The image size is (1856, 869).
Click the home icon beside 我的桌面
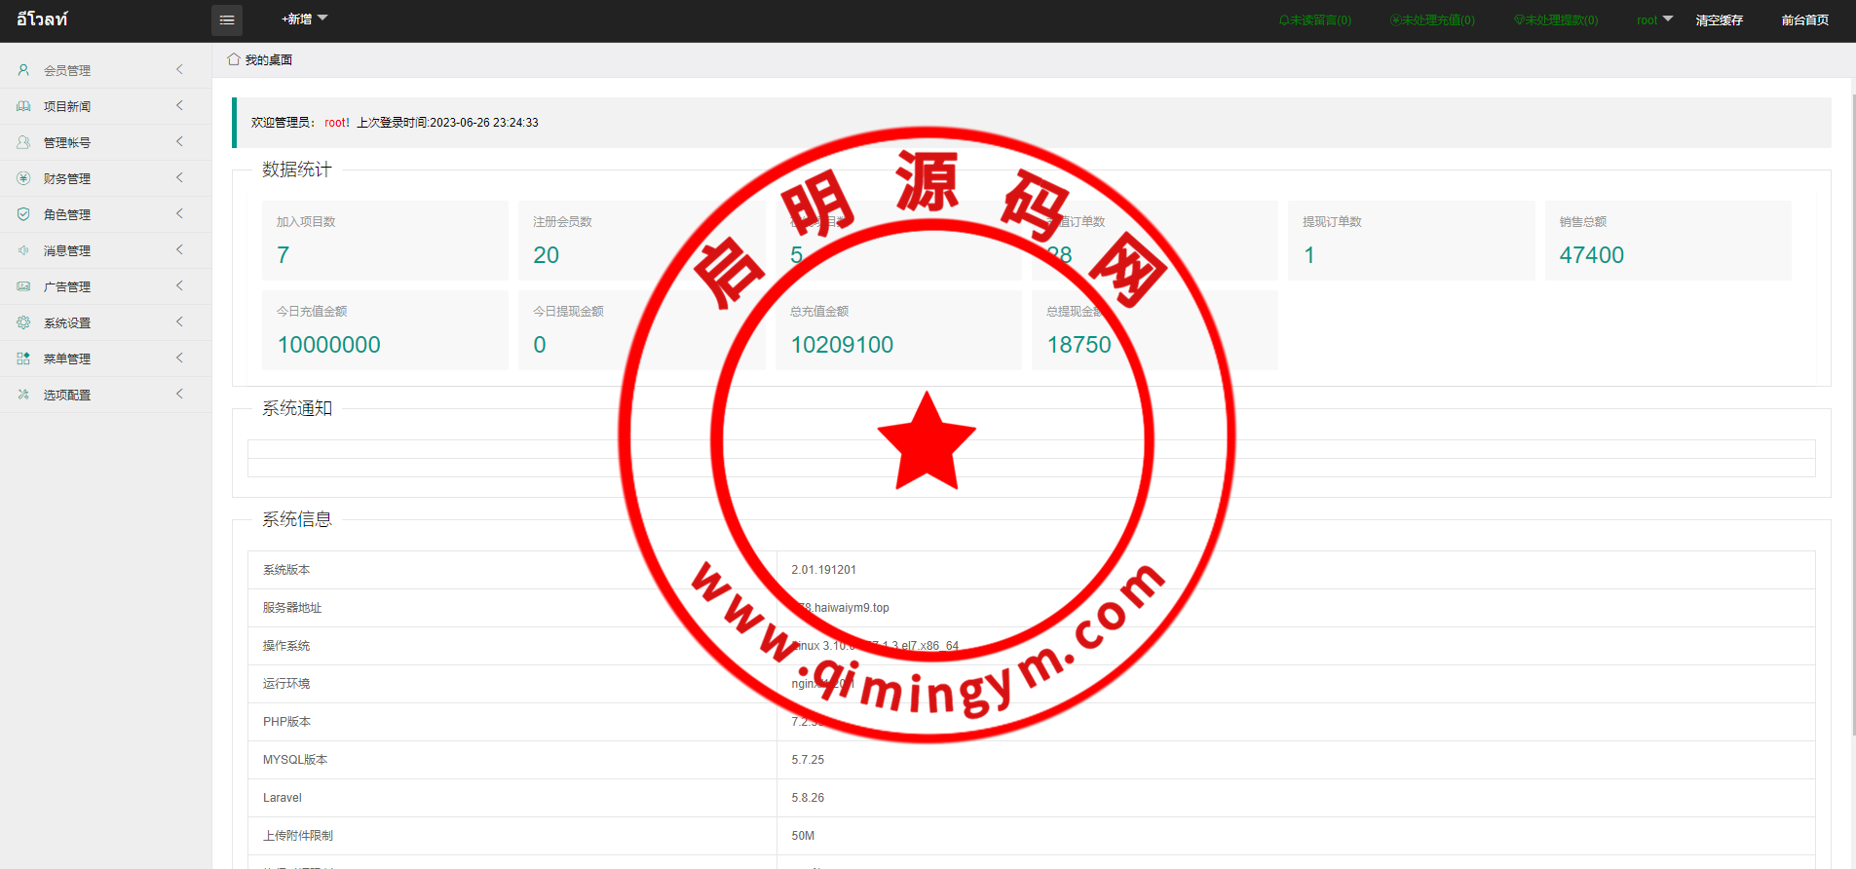pos(234,59)
